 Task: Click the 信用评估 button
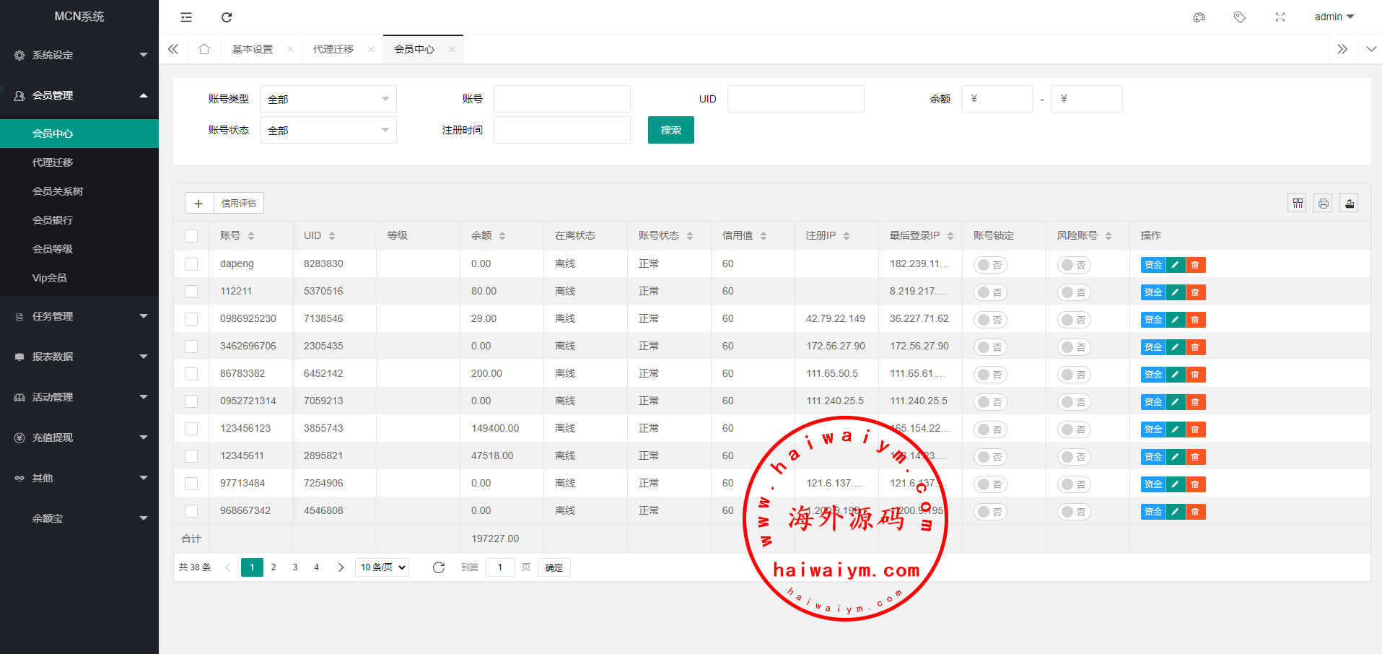pos(239,204)
